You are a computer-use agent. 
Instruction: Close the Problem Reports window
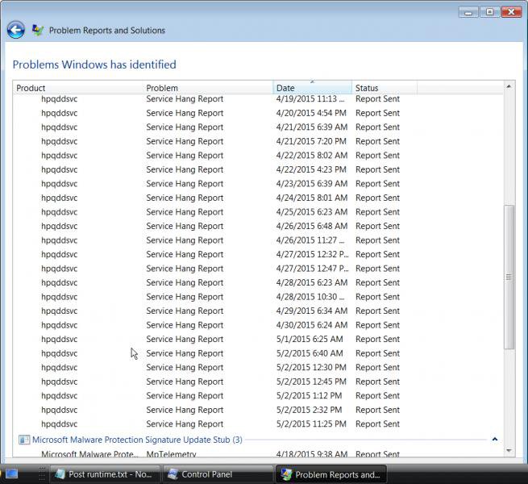[511, 12]
